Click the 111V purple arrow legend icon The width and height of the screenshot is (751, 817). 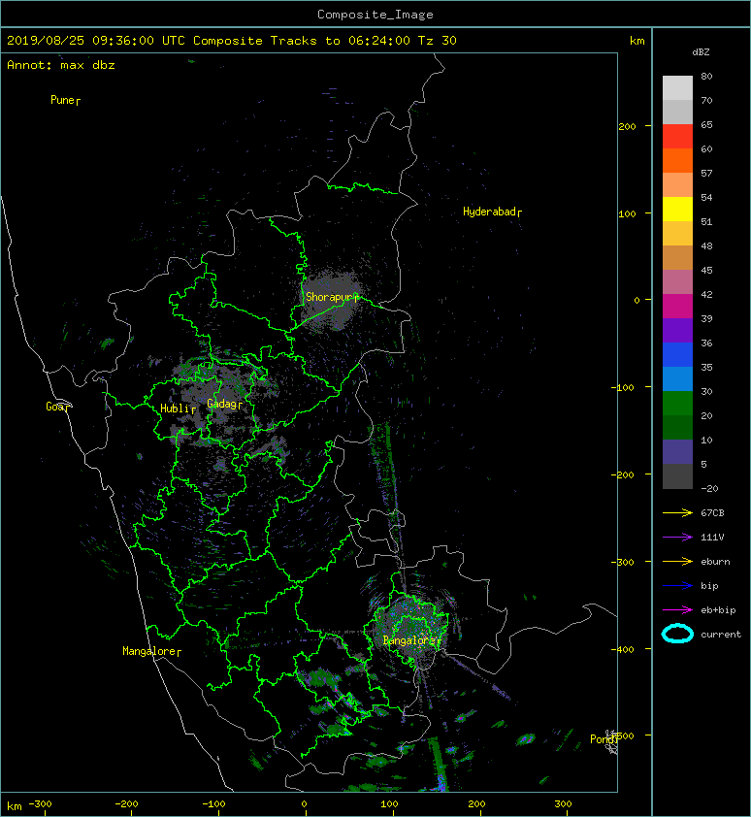click(677, 538)
